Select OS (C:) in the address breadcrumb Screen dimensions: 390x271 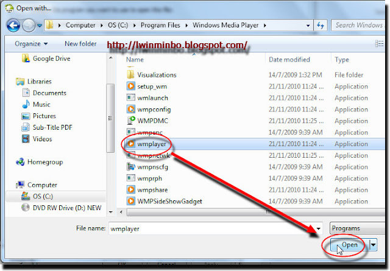coord(118,25)
